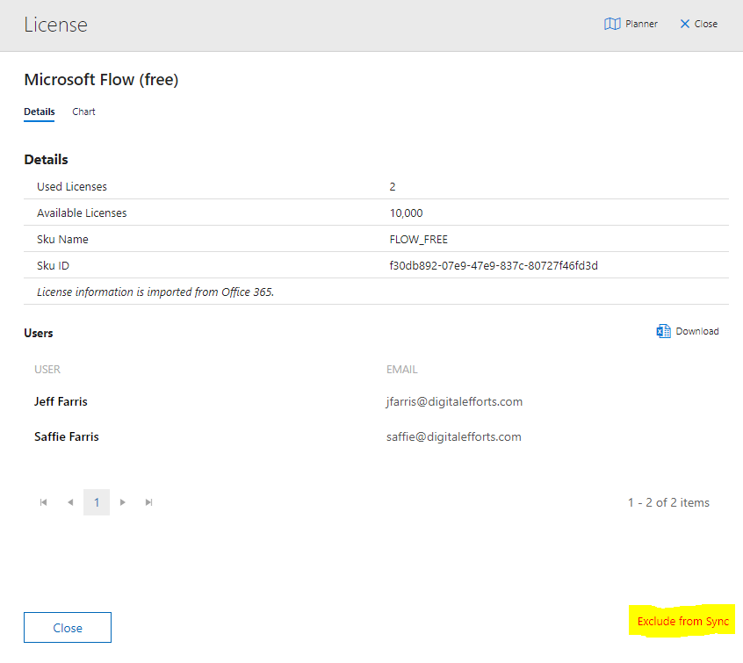Click the Download label in Users section

pos(697,331)
